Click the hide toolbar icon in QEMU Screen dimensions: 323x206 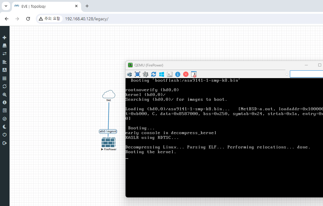[x=194, y=74]
